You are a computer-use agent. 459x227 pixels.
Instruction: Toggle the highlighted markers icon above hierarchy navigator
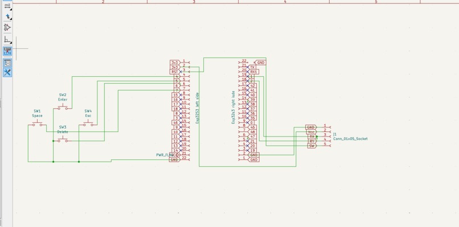(x=7, y=51)
